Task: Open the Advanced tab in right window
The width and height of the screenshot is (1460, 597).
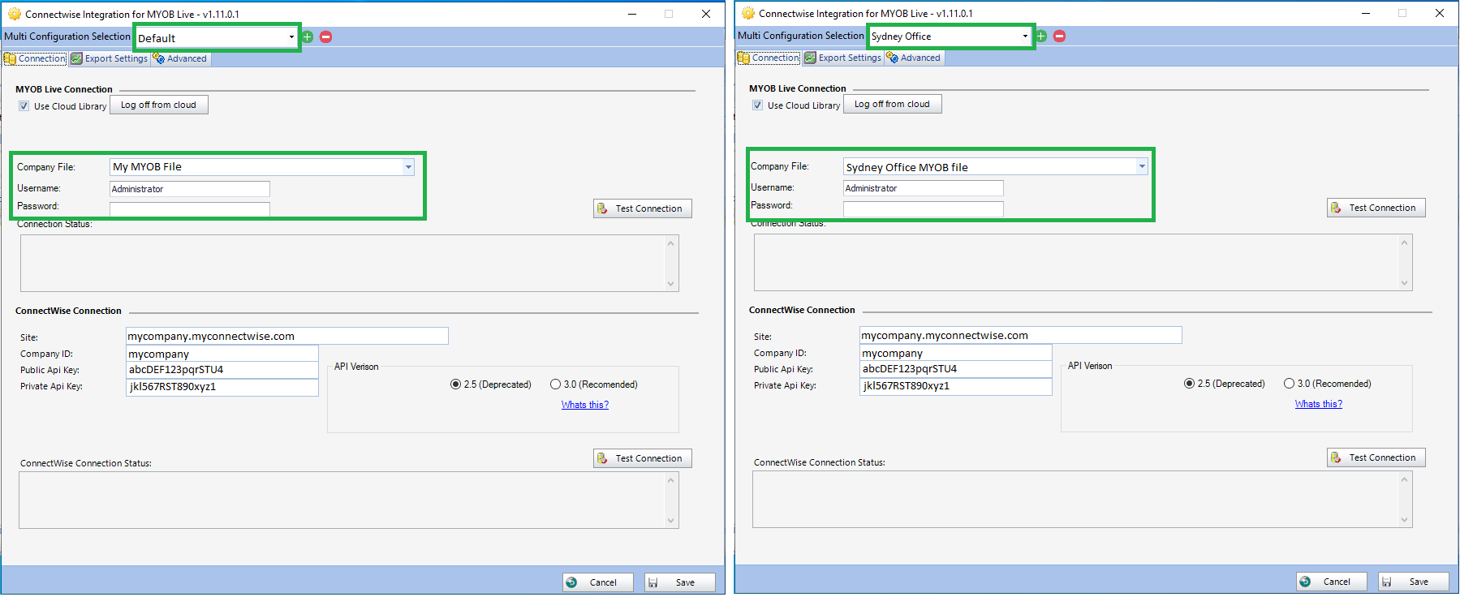Action: 914,58
